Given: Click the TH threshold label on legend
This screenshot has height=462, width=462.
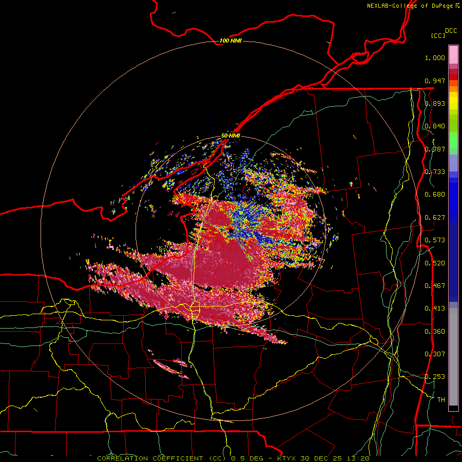Looking at the screenshot, I should pos(441,400).
